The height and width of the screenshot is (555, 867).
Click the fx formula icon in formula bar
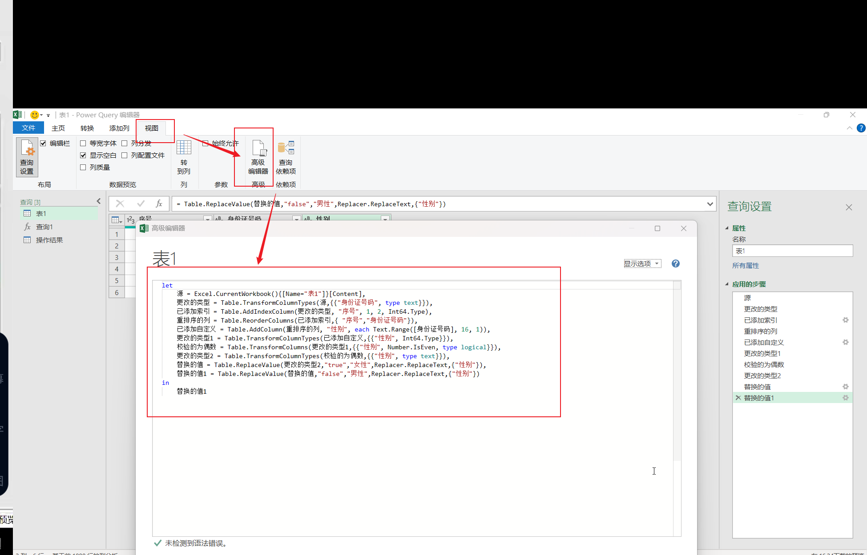[159, 204]
